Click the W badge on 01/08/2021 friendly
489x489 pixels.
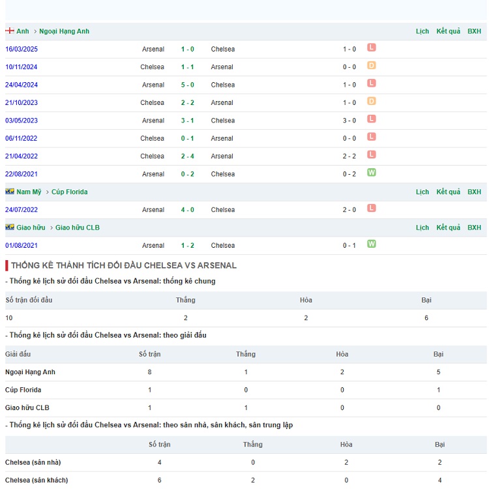372,244
